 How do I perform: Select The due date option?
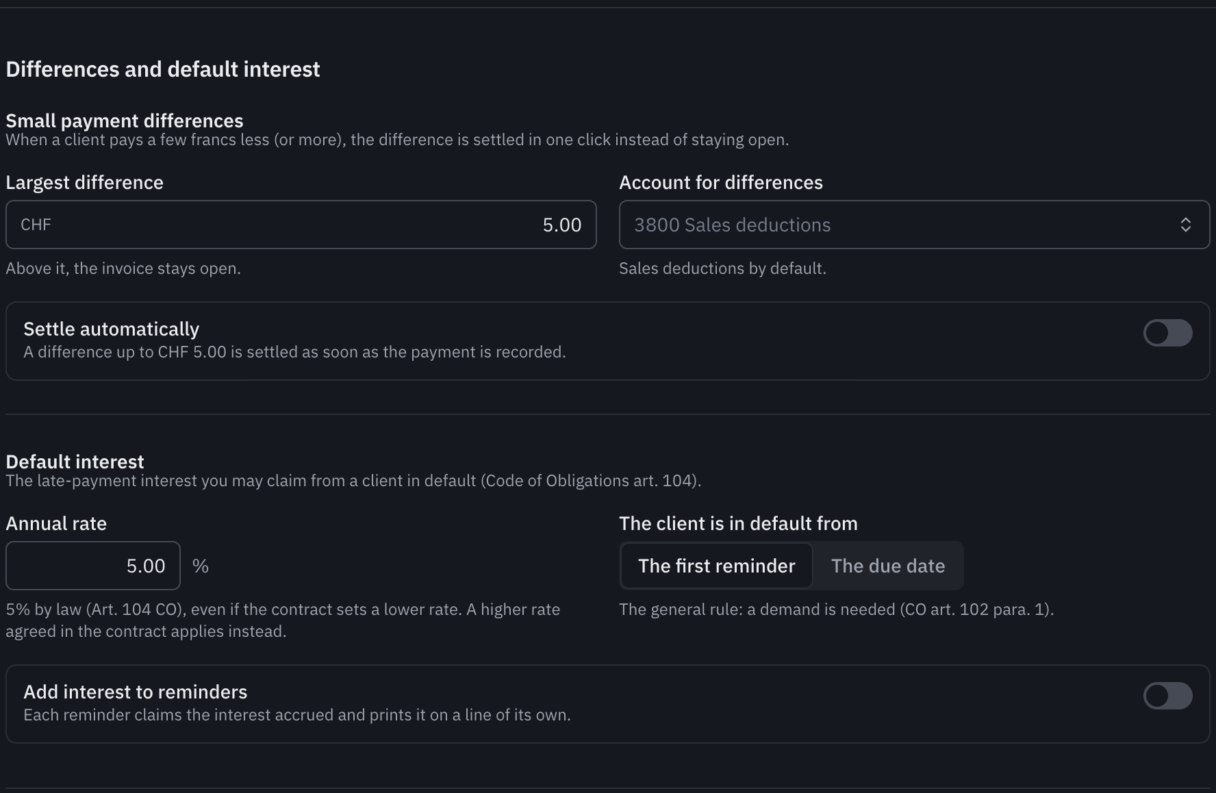click(x=887, y=566)
